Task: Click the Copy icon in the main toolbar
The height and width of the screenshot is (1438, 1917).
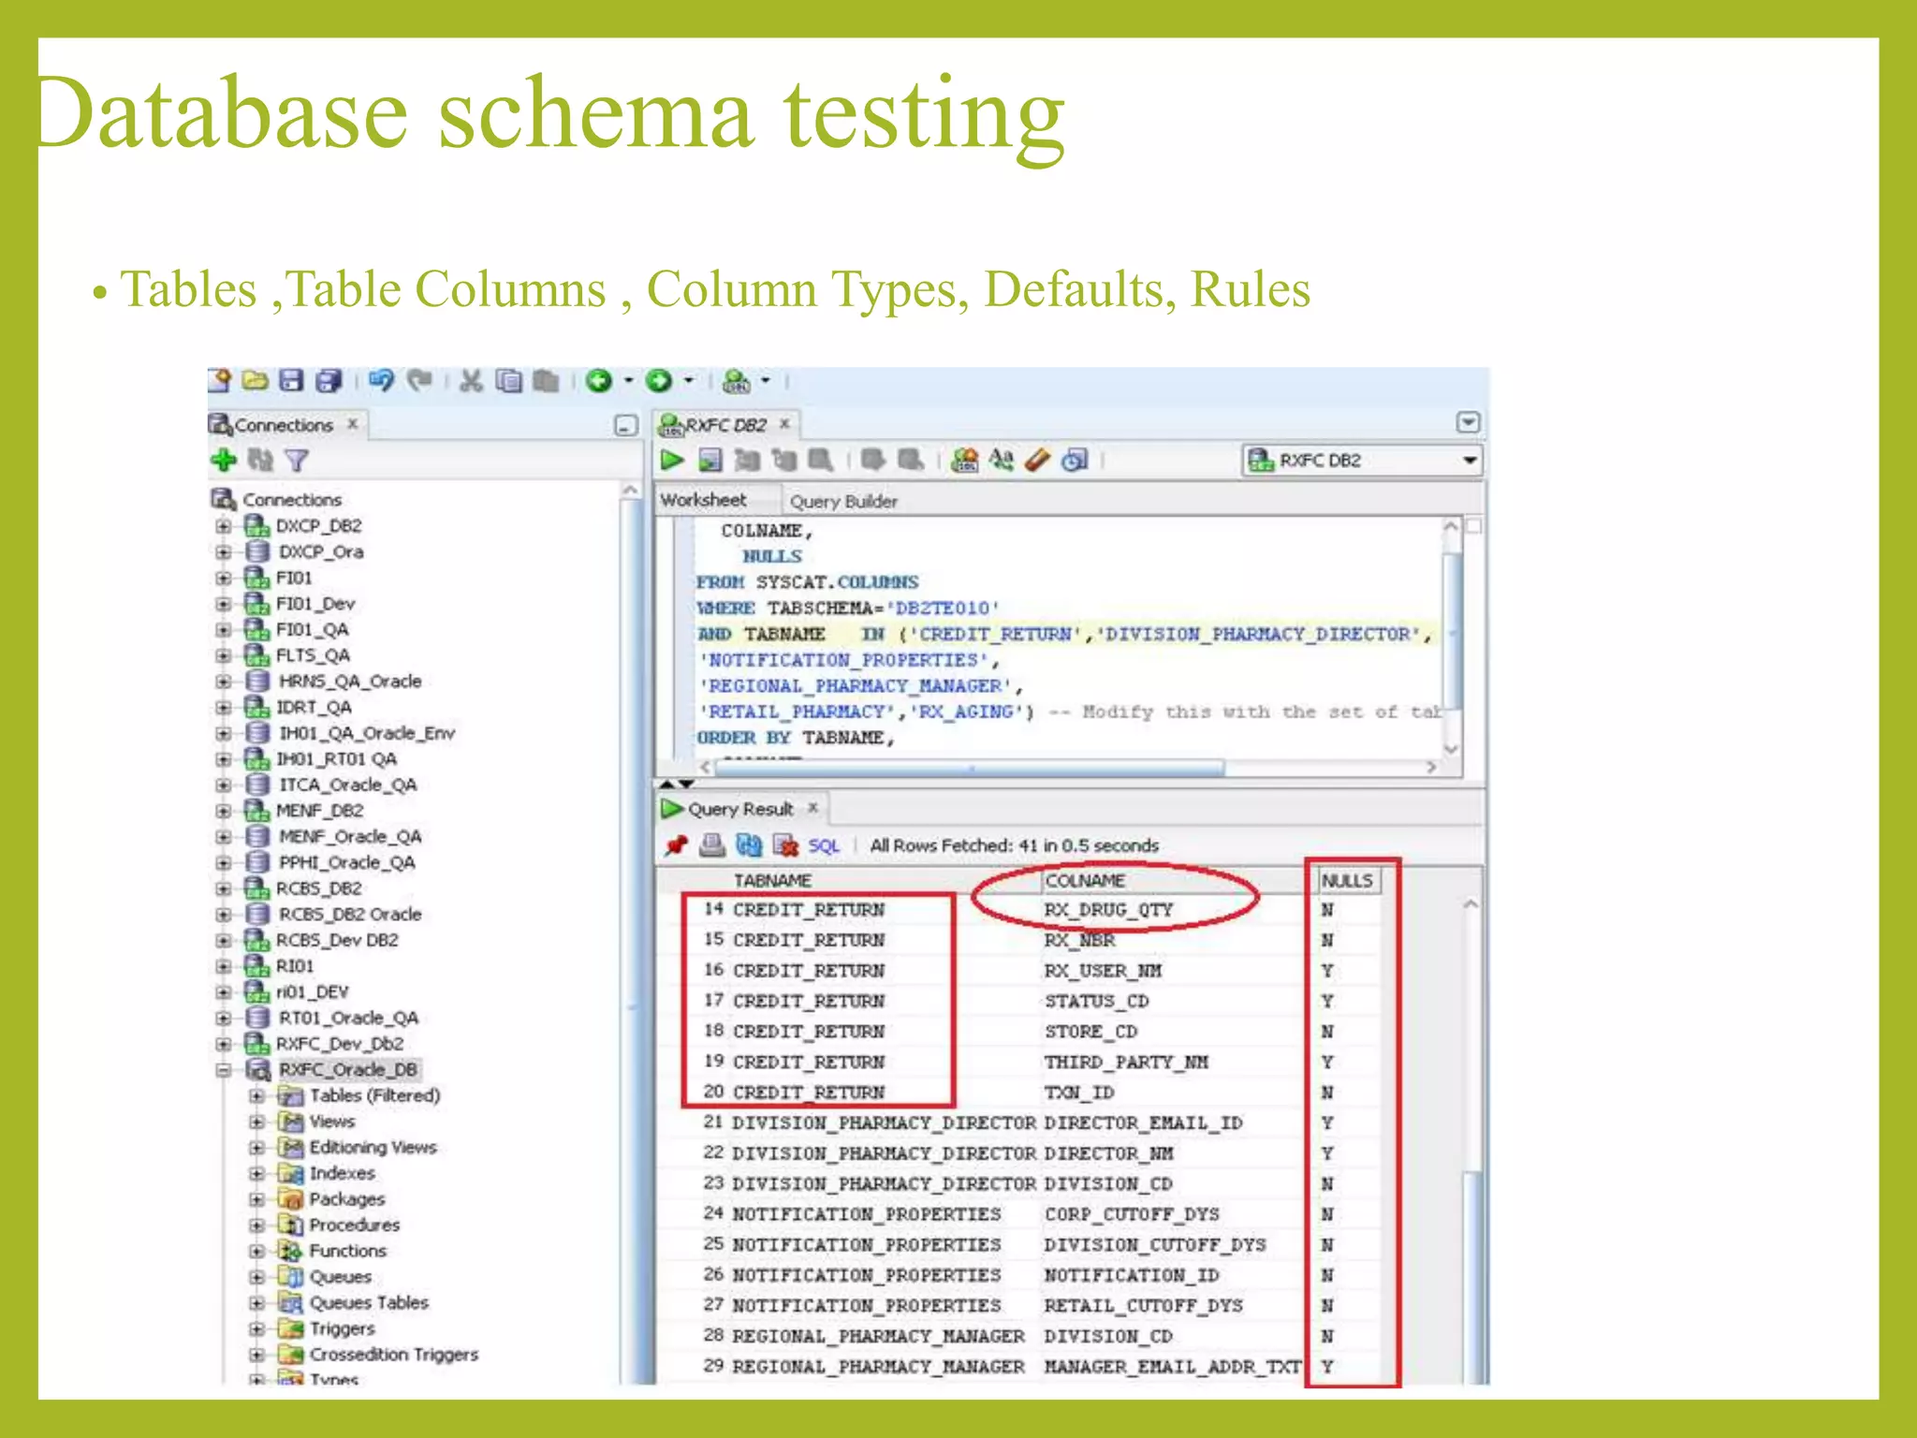Action: [508, 381]
